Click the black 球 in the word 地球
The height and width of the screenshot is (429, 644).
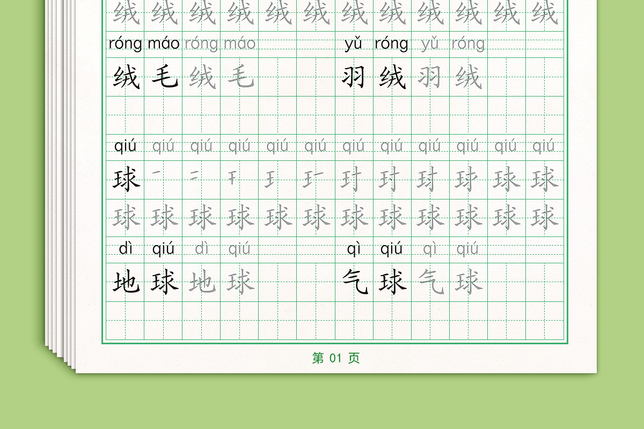(x=164, y=282)
